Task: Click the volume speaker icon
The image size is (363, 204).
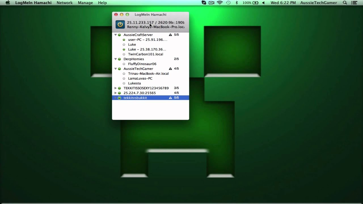Action: point(263,3)
